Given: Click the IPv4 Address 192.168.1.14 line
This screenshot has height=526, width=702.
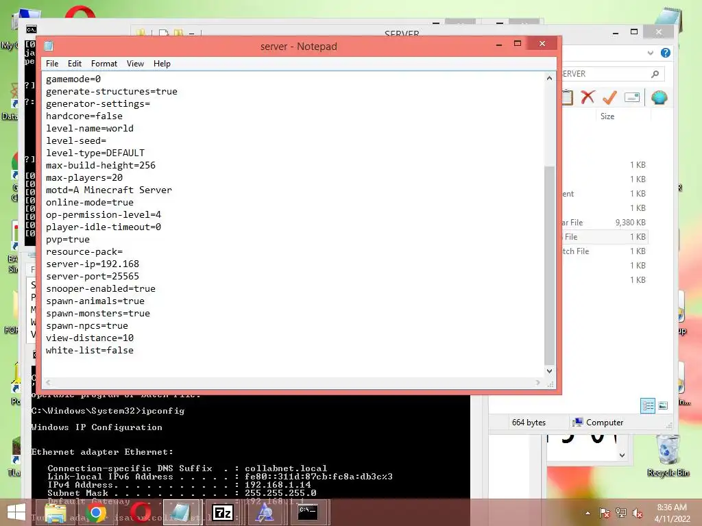Looking at the screenshot, I should point(179,484).
